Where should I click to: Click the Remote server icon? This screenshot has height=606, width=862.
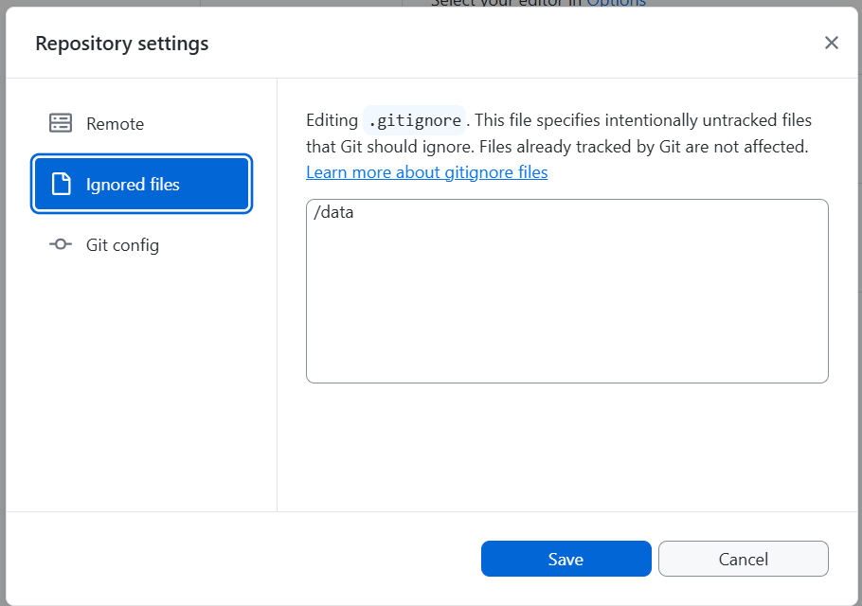(x=61, y=123)
